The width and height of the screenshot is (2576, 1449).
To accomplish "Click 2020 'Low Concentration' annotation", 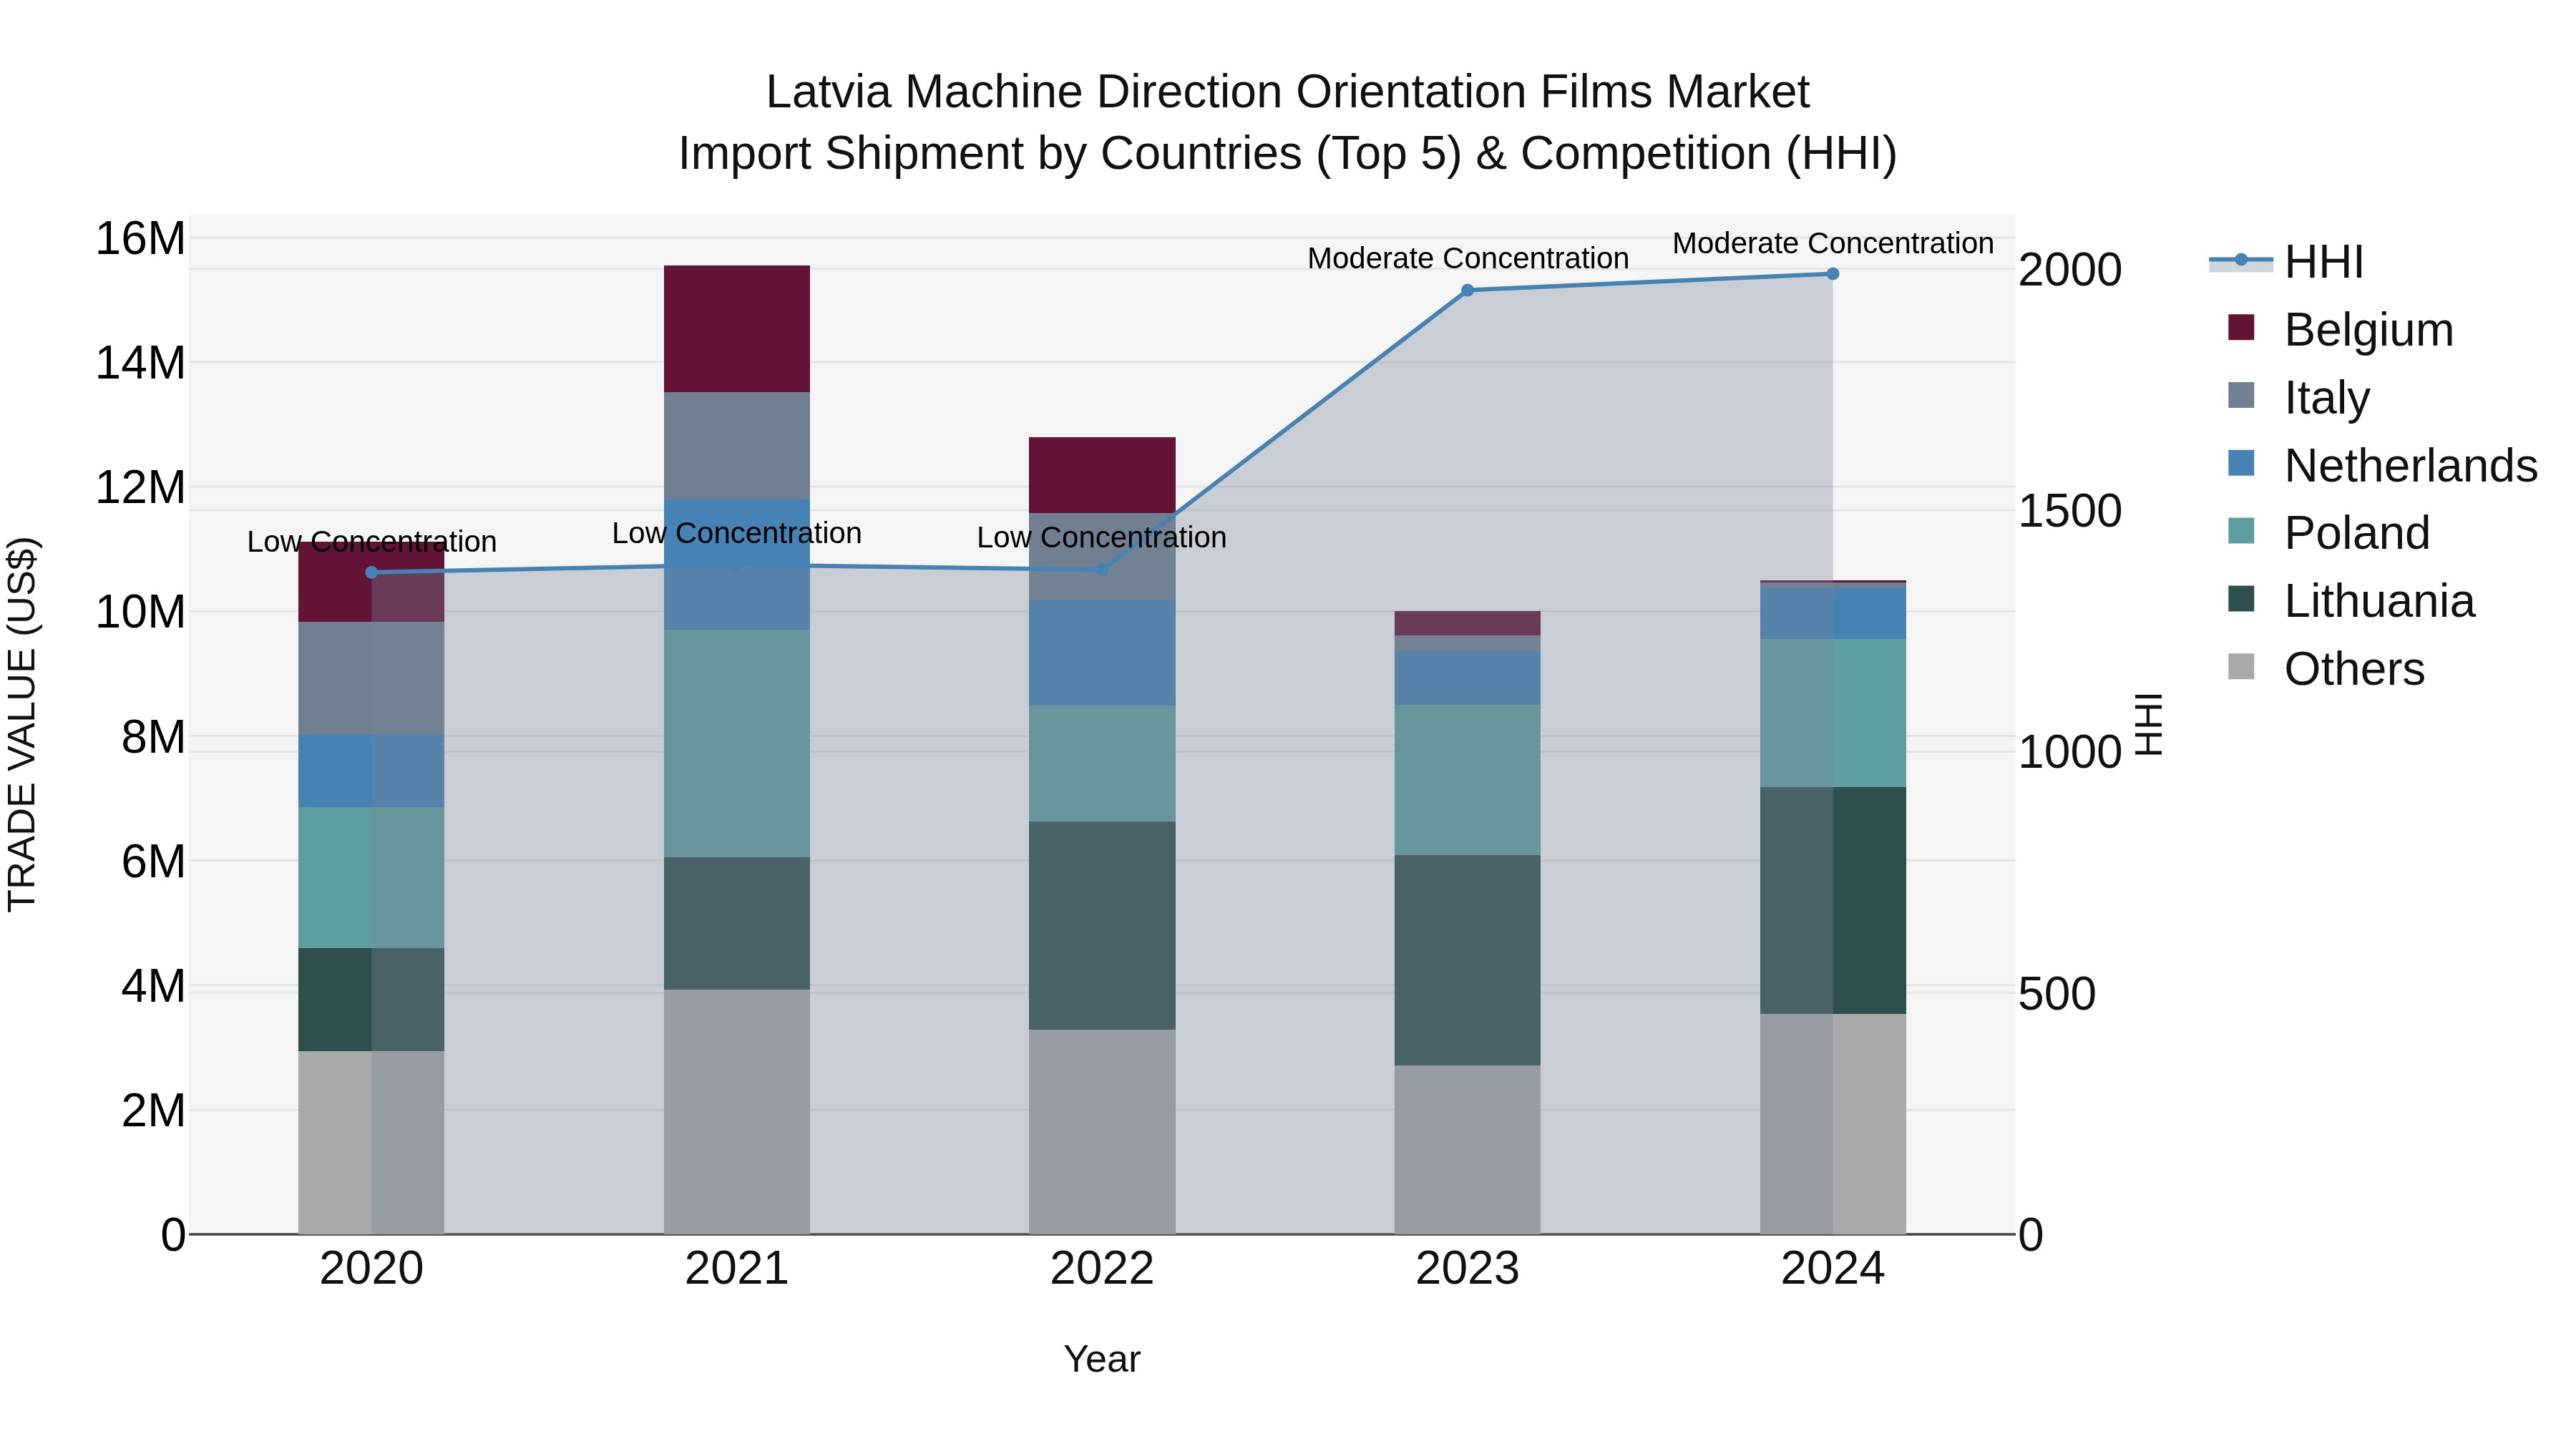I will click(x=371, y=542).
